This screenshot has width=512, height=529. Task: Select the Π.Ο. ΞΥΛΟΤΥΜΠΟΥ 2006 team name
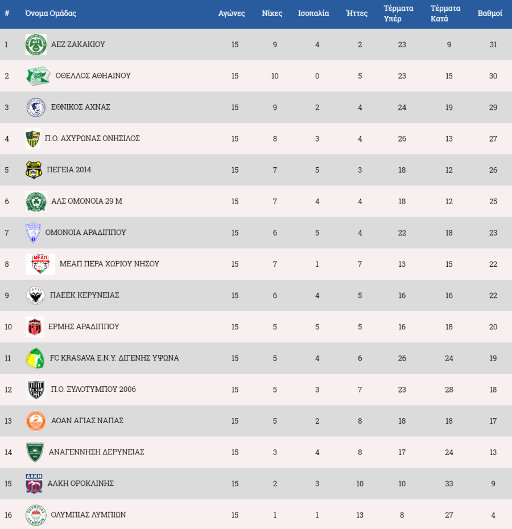(93, 389)
